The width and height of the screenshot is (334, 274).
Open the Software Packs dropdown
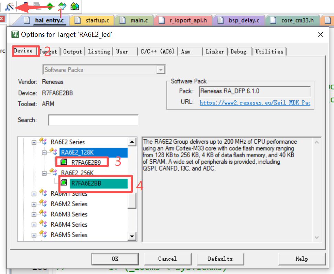(161, 70)
